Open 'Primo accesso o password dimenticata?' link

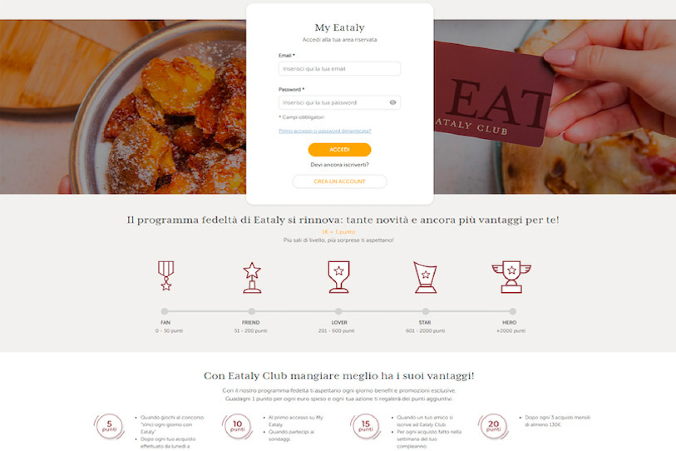[x=325, y=131]
